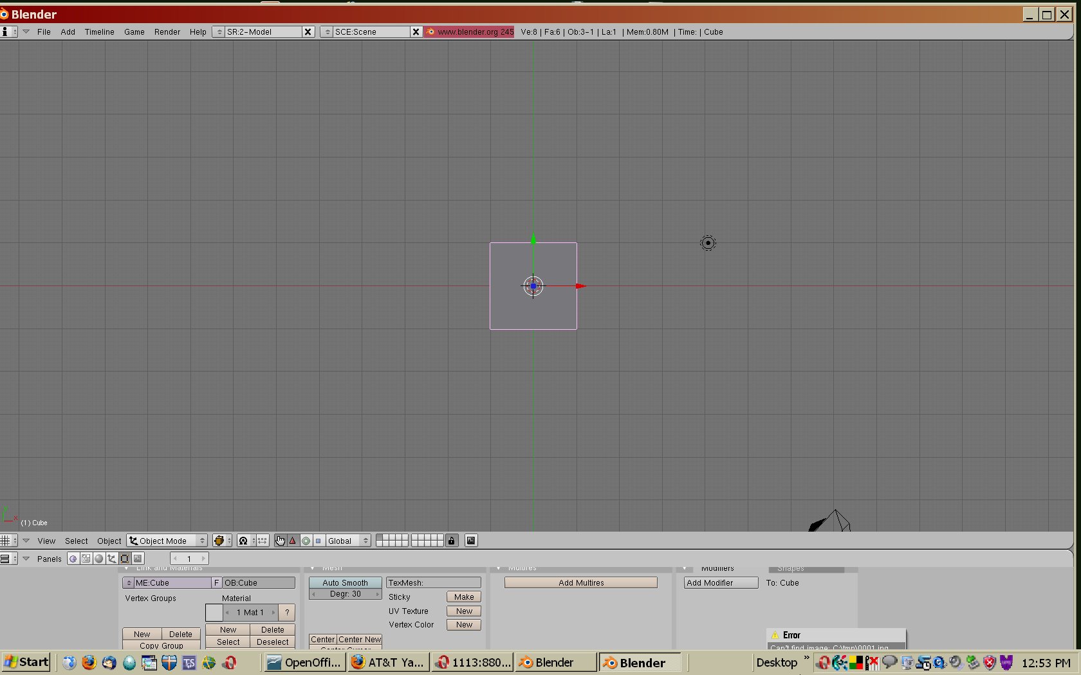1081x675 pixels.
Task: Switch to the Object context axes icon
Action: (112, 559)
